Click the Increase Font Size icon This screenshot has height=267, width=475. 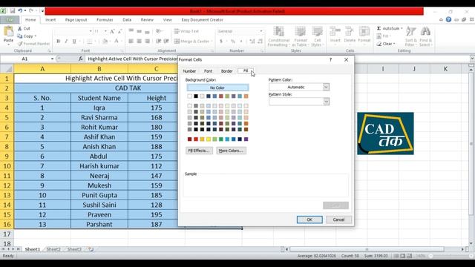(x=112, y=31)
